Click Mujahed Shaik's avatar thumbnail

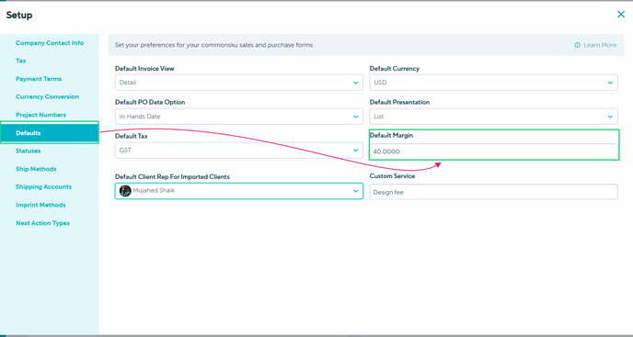pyautogui.click(x=125, y=191)
